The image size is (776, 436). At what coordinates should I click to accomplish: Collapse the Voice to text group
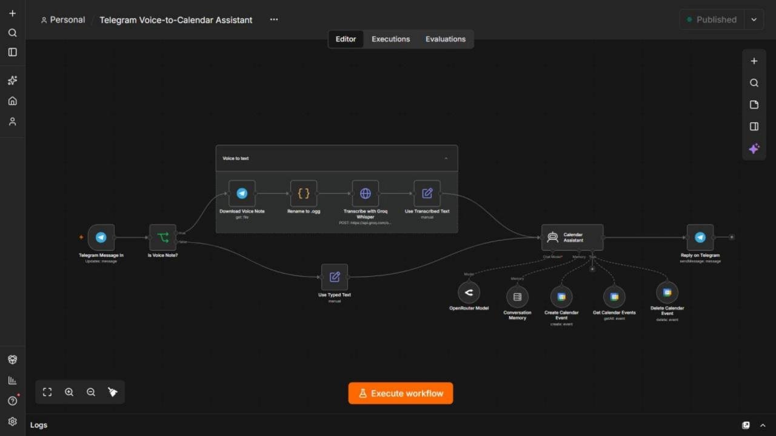[x=446, y=159]
